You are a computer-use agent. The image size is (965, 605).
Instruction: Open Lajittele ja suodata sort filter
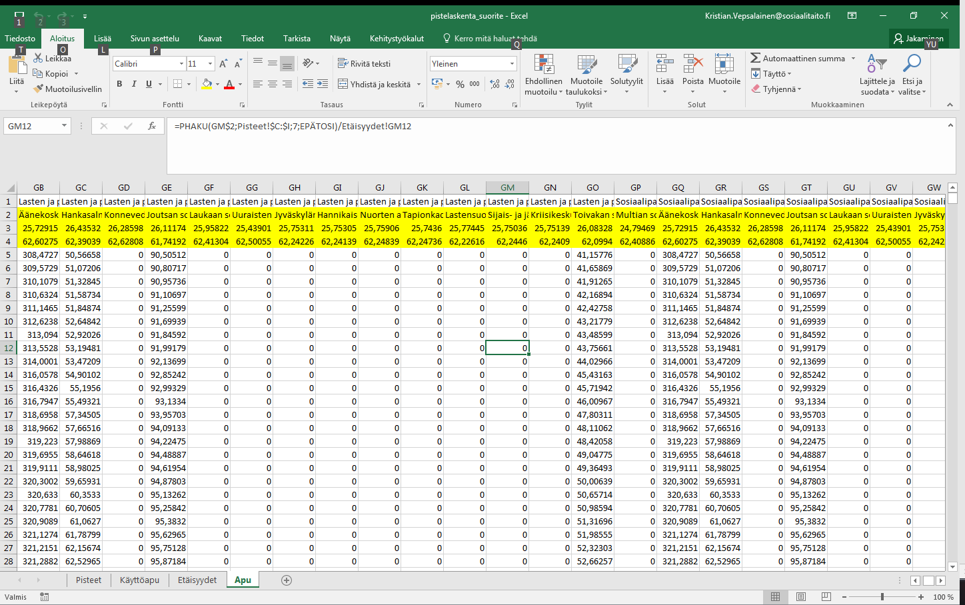(x=878, y=75)
